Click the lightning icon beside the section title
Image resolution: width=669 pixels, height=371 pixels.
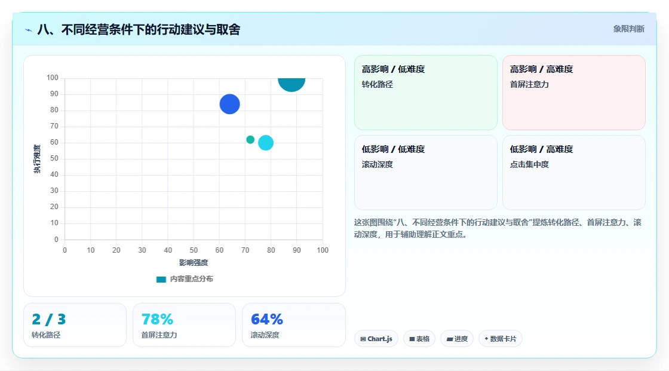[x=29, y=30]
